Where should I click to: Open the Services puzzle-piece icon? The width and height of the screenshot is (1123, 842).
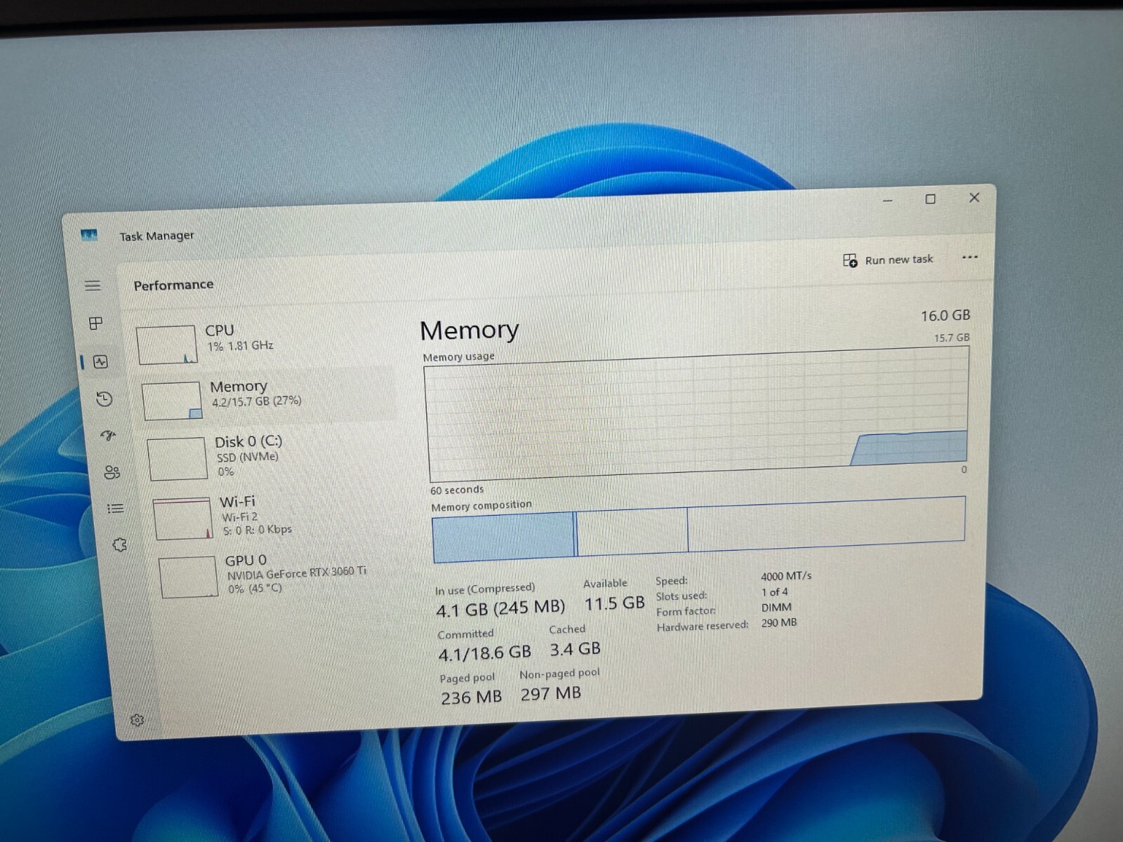(x=120, y=544)
